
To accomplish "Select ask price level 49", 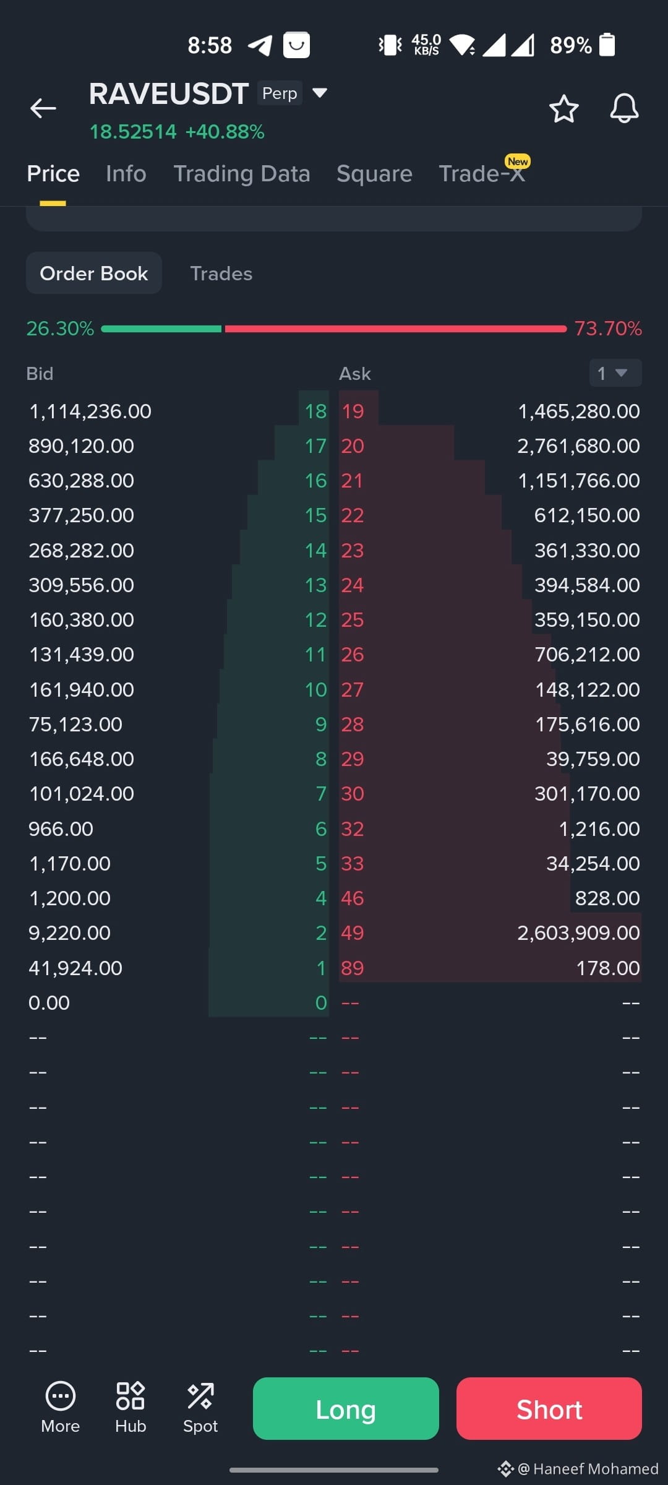I will (x=353, y=933).
